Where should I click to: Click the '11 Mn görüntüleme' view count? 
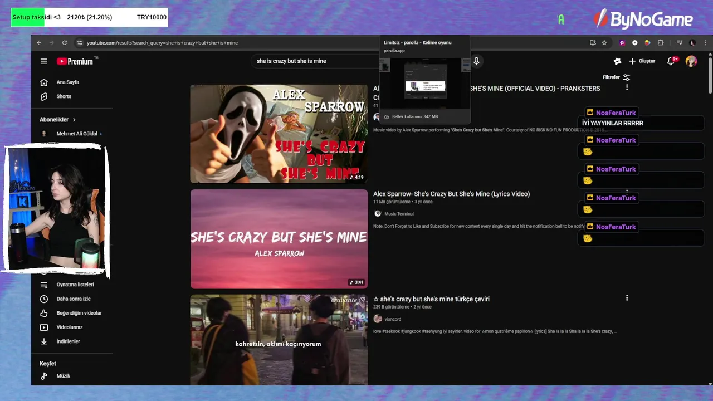tap(392, 202)
